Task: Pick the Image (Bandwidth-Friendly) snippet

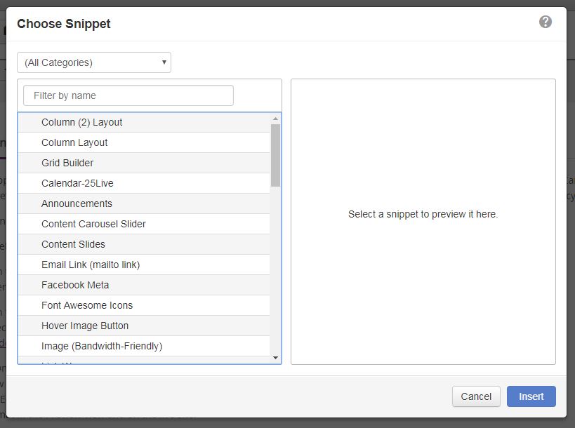Action: [102, 346]
